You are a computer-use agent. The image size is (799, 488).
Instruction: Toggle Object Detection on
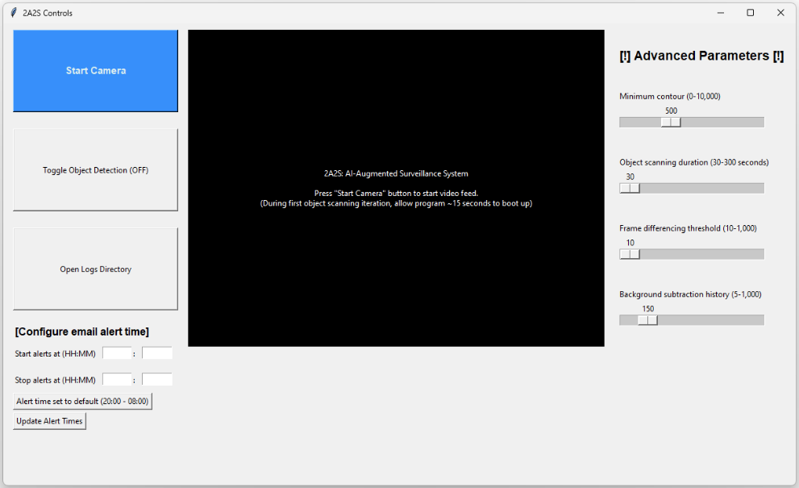point(95,170)
